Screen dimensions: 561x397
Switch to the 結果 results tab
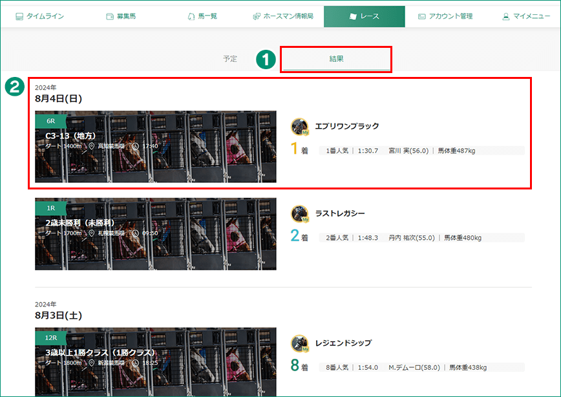click(x=336, y=59)
